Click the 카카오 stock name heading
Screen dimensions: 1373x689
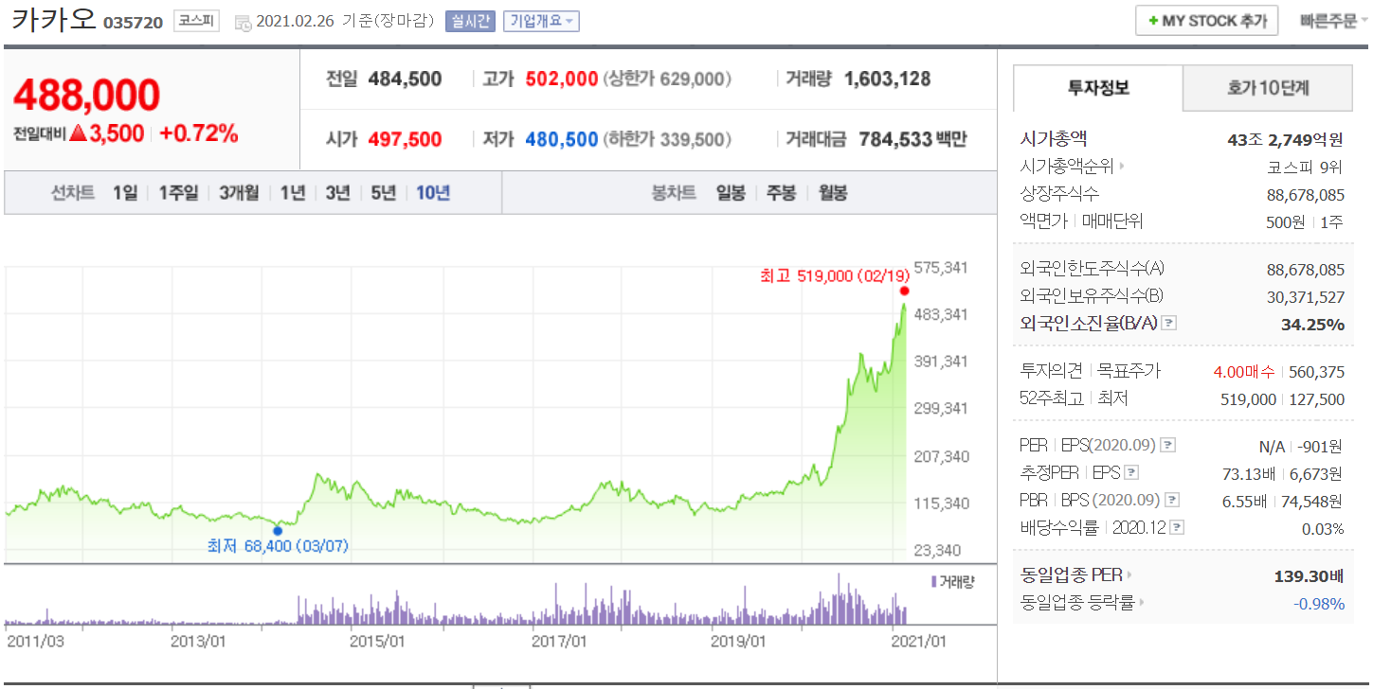[x=54, y=20]
